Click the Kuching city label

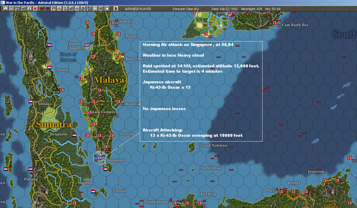click(x=208, y=194)
